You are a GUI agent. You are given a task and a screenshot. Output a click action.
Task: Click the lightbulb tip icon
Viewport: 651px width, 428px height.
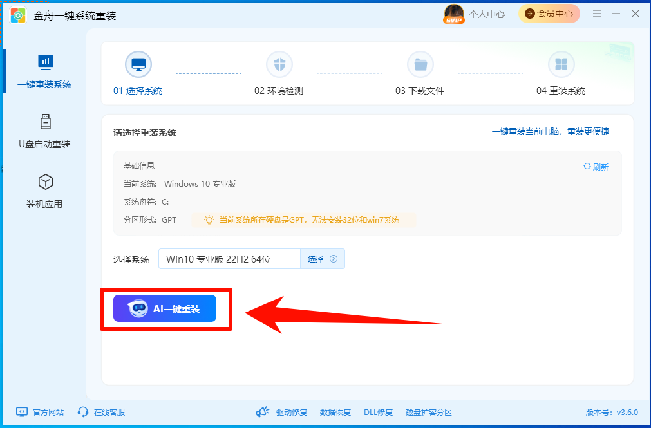click(x=209, y=220)
